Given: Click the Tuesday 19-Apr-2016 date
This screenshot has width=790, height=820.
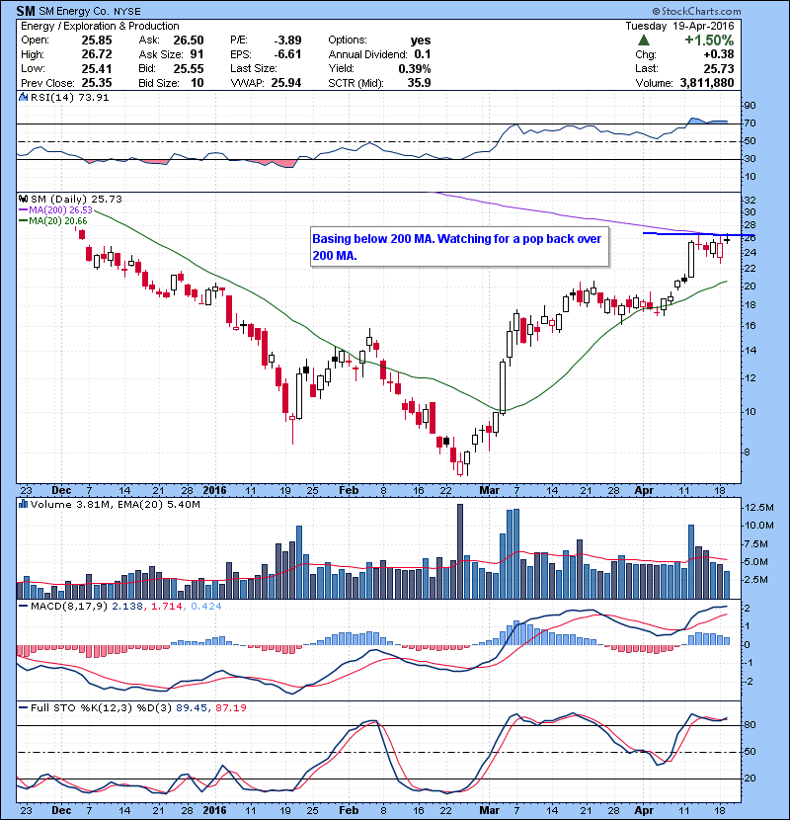Looking at the screenshot, I should pos(679,26).
